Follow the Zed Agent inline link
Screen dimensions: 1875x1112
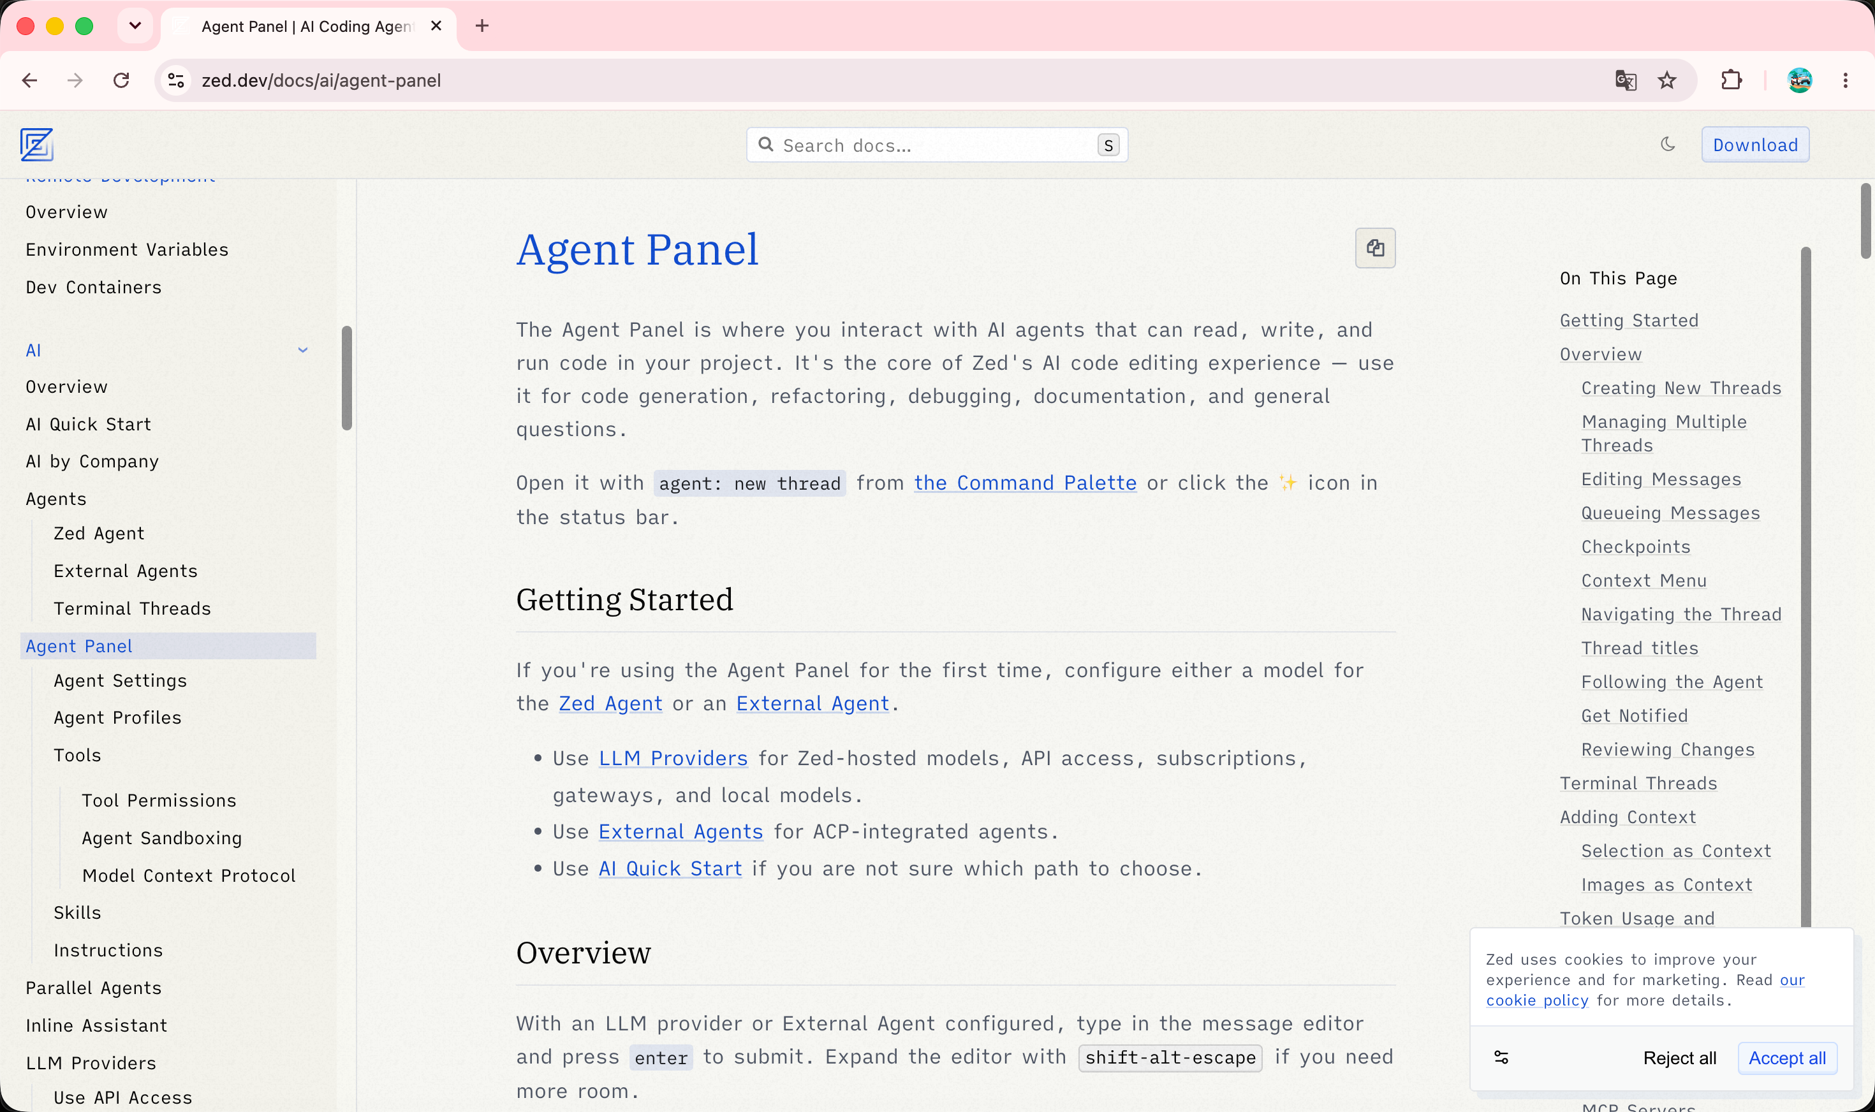[x=610, y=704]
